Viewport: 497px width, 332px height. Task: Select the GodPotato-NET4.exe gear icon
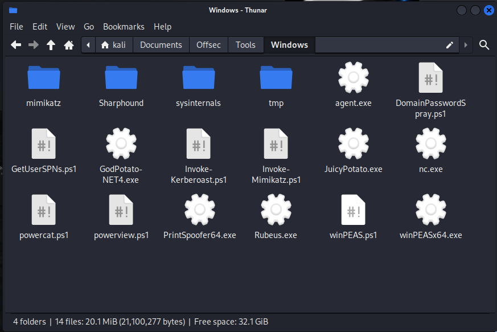(x=121, y=144)
